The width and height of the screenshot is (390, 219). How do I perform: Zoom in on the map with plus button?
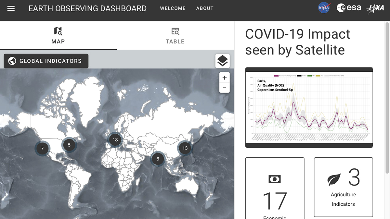coord(224,77)
